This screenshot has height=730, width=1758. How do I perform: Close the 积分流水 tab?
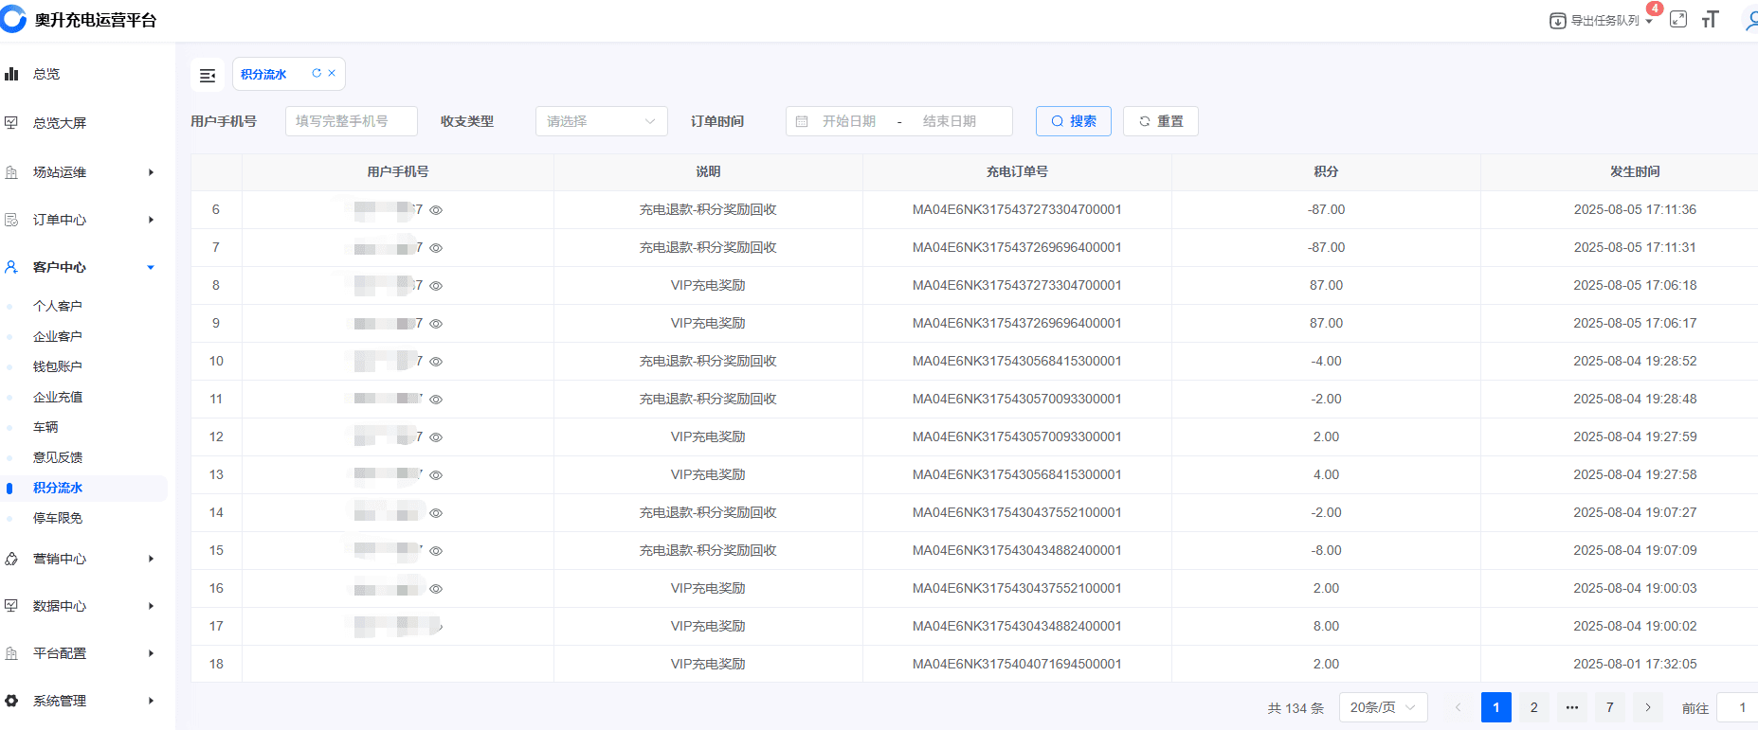[x=332, y=73]
